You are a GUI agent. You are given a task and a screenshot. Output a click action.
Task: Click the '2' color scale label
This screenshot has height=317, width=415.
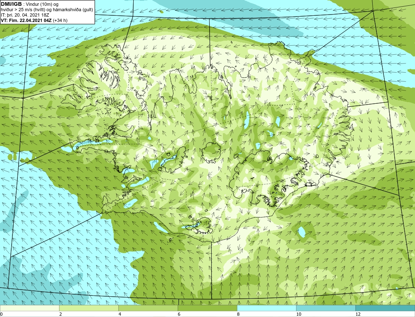tap(61, 314)
